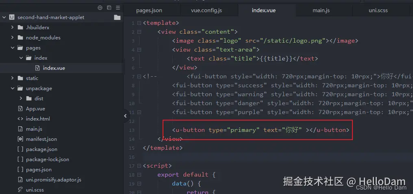This screenshot has height=194, width=413.
Task: Click the style icon beside uni.scss in tree
Action: coord(20,190)
